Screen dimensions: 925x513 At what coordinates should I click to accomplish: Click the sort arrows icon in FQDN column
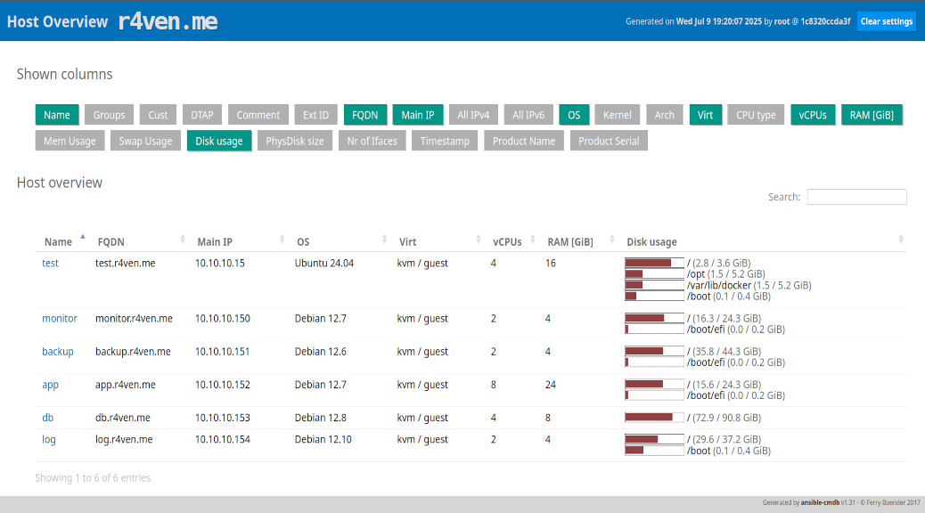(183, 240)
